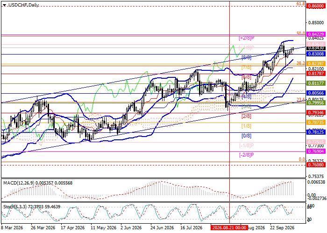This screenshot has width=327, height=233.
Task: Click the blue 0.80566 level label
Action: point(316,93)
